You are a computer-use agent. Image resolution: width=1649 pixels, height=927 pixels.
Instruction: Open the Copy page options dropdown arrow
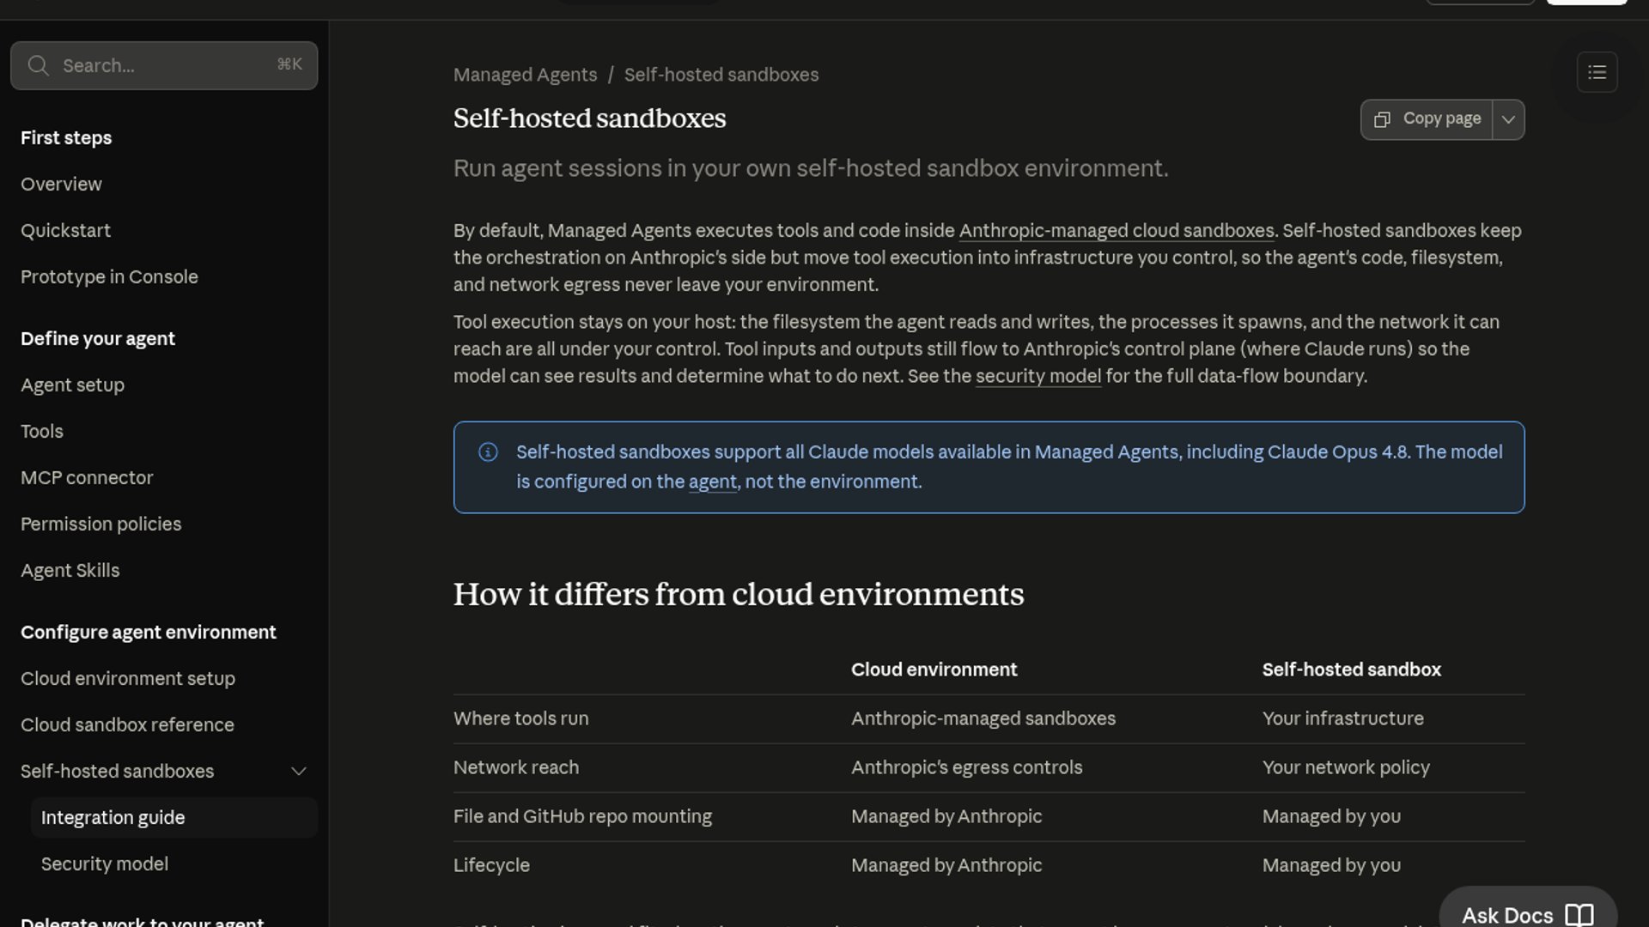[x=1508, y=119]
